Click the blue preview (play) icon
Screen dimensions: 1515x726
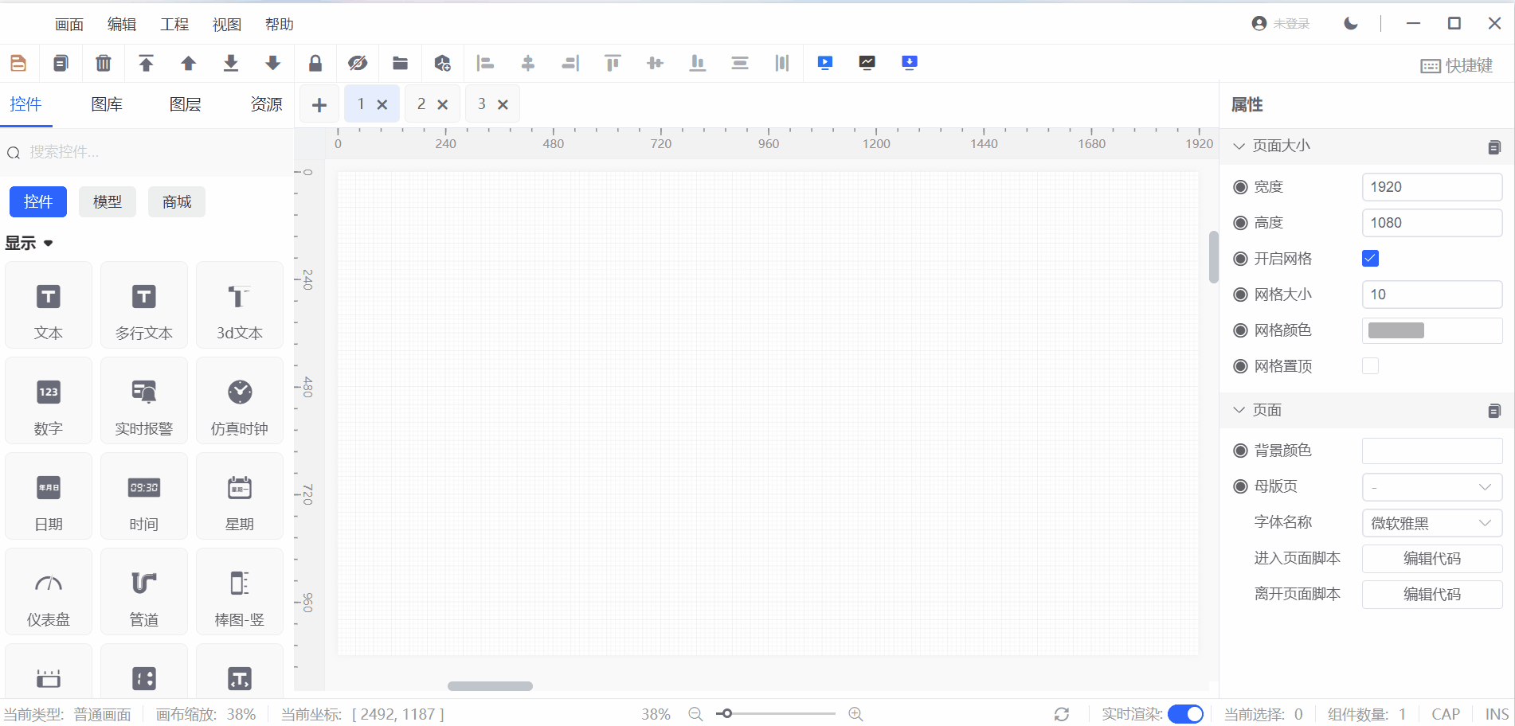tap(824, 63)
